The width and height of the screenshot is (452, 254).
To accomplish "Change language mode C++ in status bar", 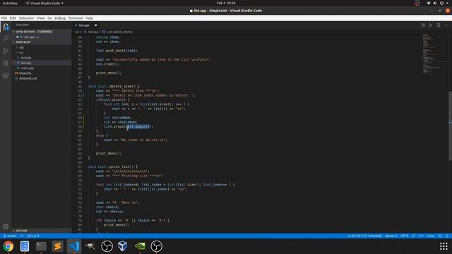I will click(421, 236).
